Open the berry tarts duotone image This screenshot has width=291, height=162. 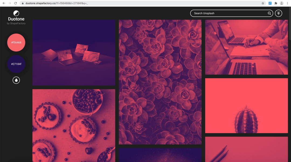(x=74, y=125)
